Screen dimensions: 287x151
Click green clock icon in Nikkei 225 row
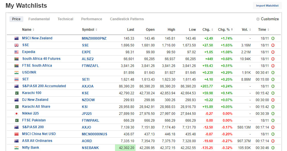273,114
